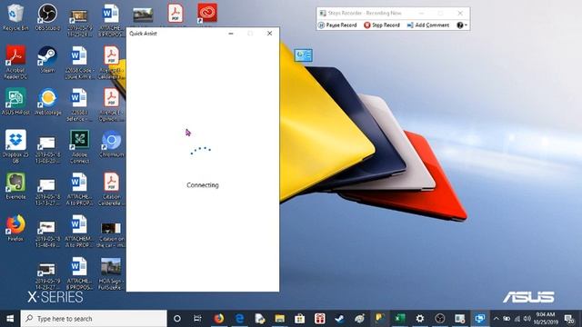
Task: Select the Citation Calderella PDF file
Action: tap(111, 189)
